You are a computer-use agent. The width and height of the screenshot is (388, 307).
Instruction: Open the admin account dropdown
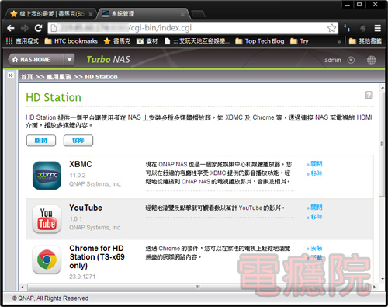click(351, 60)
